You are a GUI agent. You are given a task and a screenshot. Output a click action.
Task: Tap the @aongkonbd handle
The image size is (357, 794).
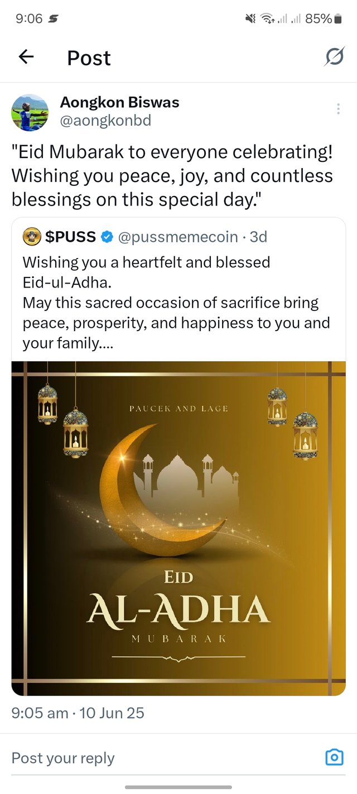pyautogui.click(x=105, y=121)
